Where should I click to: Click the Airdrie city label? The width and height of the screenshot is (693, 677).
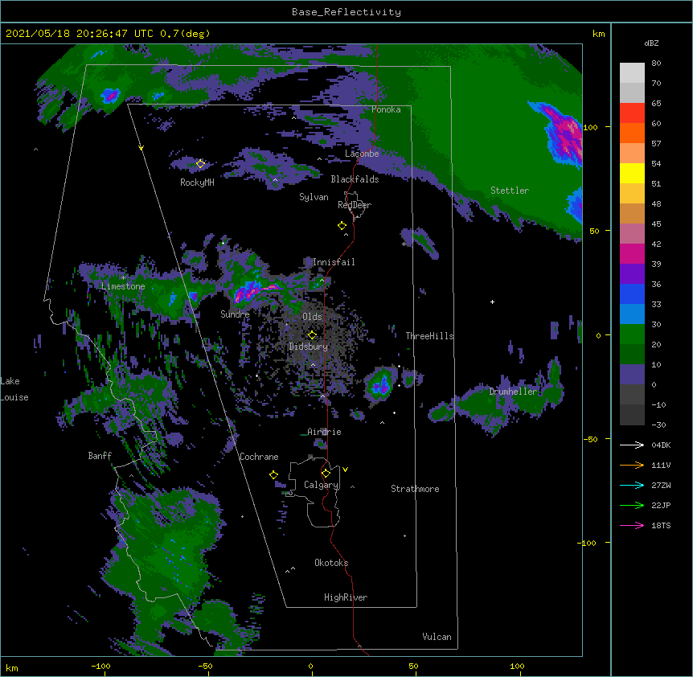click(325, 432)
